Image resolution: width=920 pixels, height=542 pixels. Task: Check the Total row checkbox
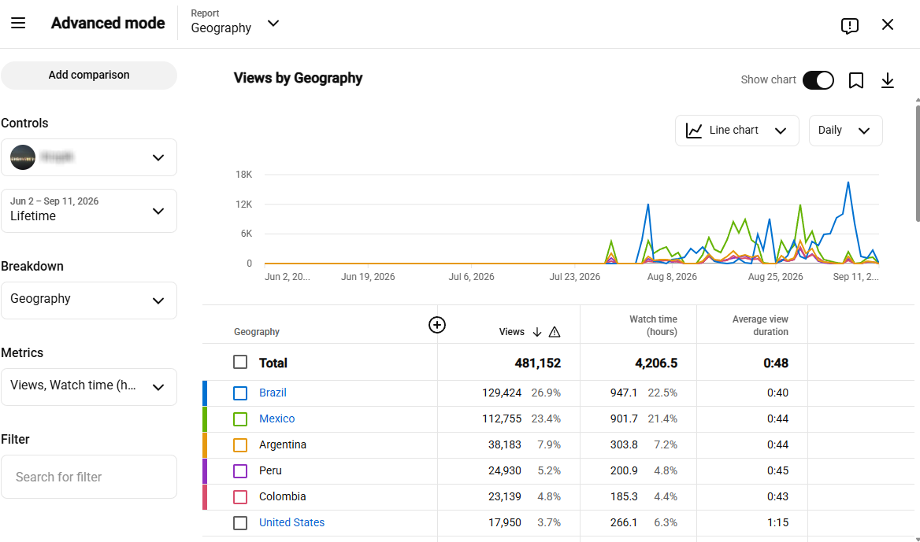click(240, 362)
